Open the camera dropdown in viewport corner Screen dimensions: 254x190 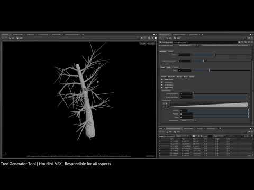click(151, 43)
